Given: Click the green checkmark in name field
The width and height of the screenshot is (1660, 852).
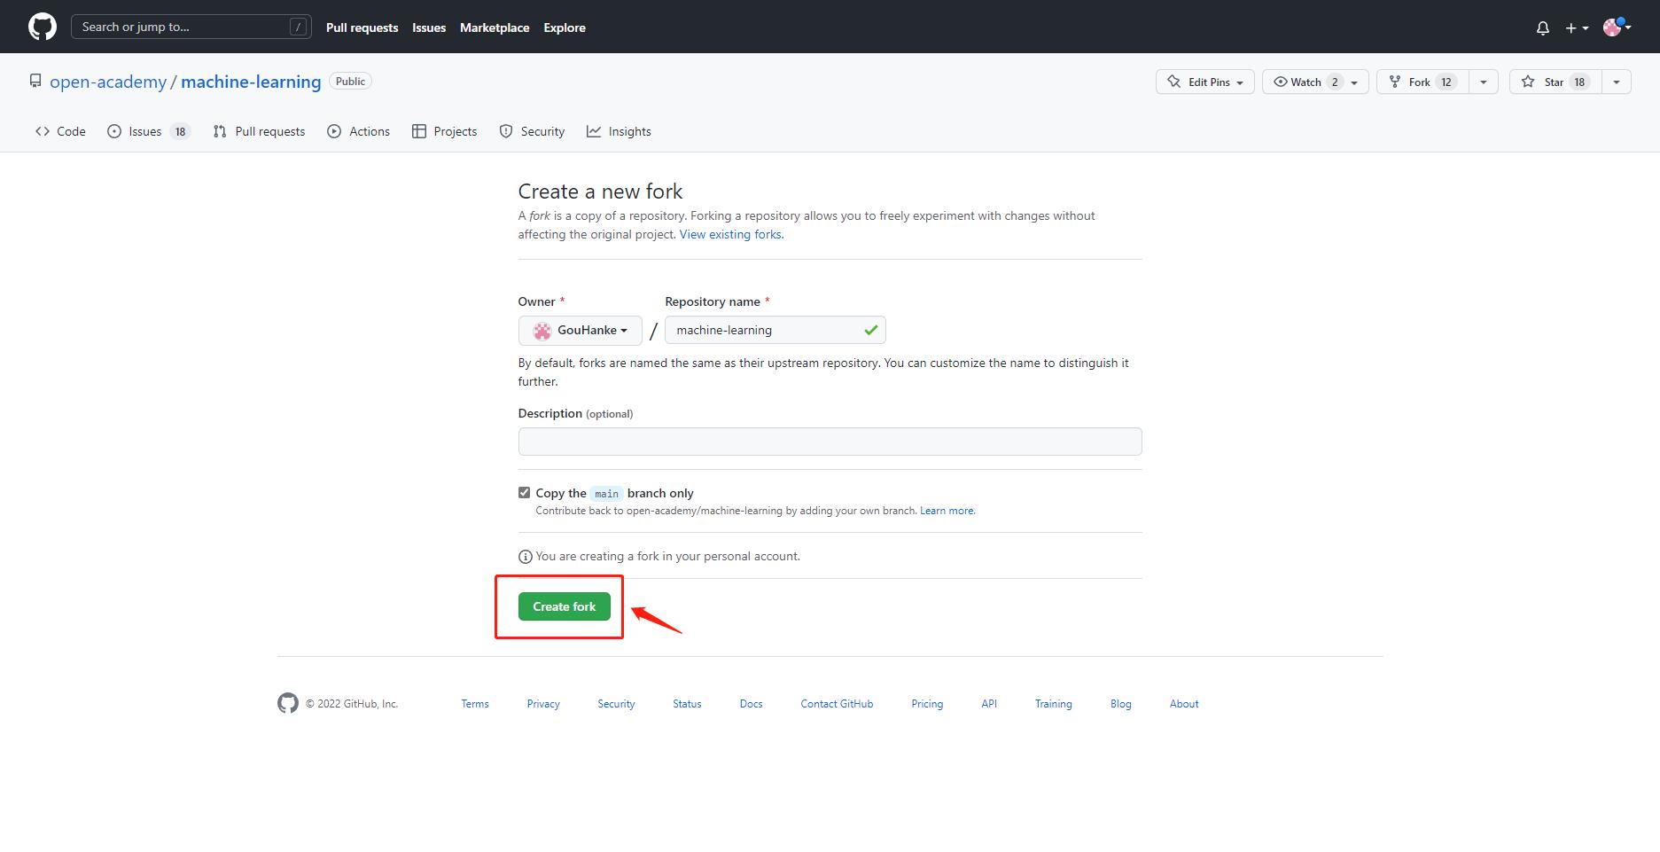Looking at the screenshot, I should [871, 330].
